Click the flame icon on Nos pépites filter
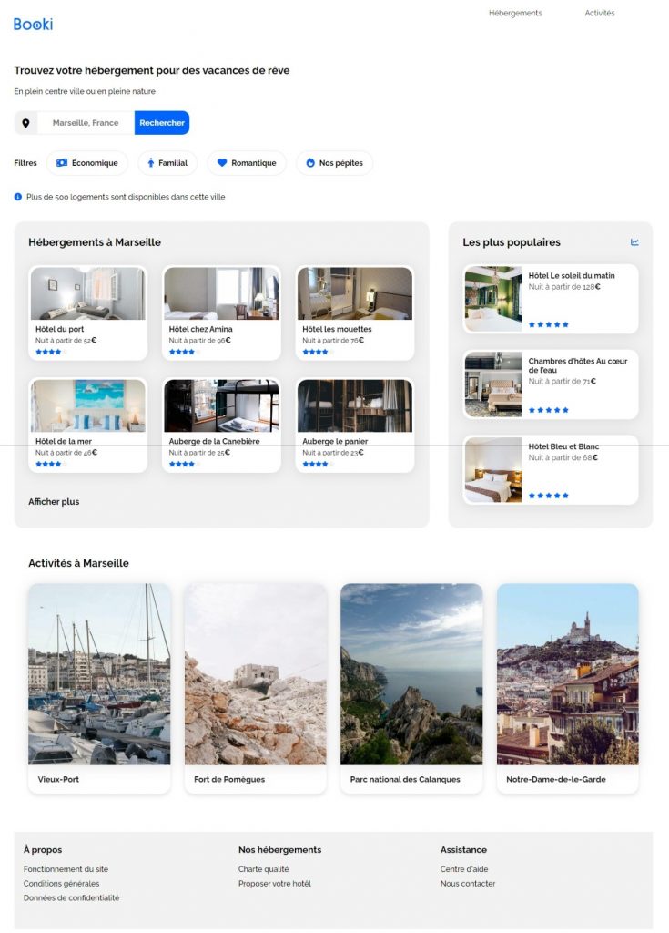 coord(310,163)
